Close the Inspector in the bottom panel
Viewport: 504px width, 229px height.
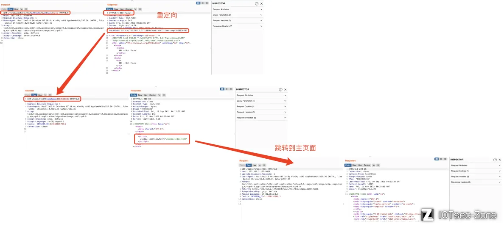pyautogui.click(x=500, y=160)
